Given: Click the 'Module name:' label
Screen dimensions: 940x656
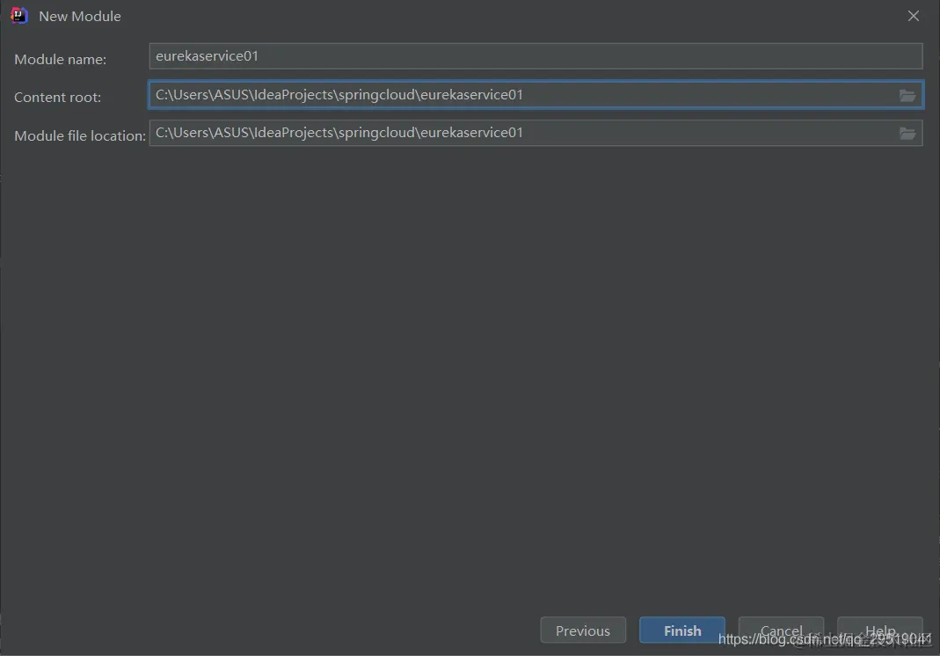Looking at the screenshot, I should (x=60, y=60).
